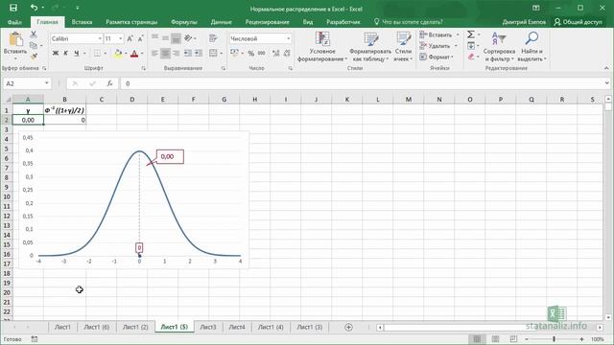The image size is (614, 345).
Task: Decrease font size with the small A icon
Action: [x=141, y=38]
